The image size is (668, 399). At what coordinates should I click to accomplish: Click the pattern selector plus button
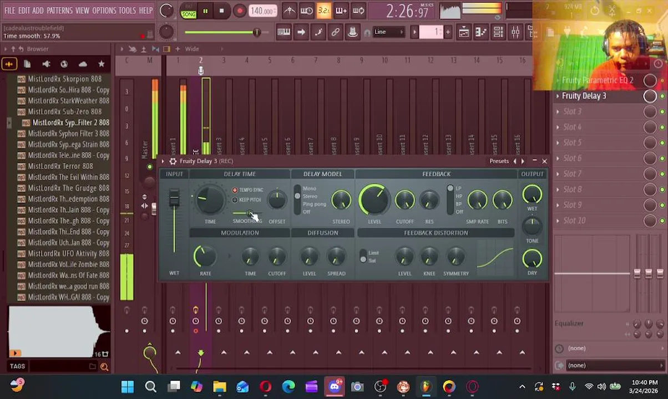click(x=448, y=32)
